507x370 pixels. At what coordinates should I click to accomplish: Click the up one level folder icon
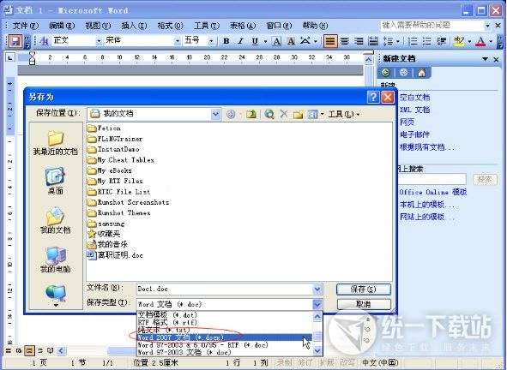tap(250, 114)
